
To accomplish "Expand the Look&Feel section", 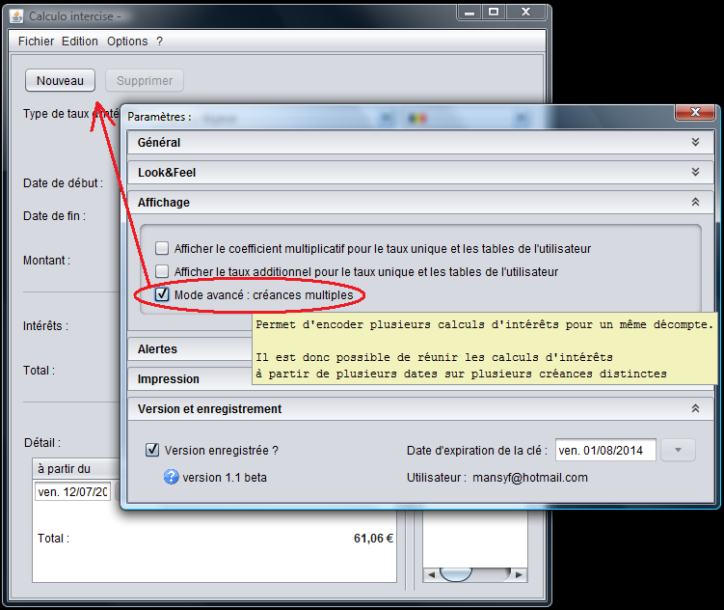I will [x=695, y=172].
